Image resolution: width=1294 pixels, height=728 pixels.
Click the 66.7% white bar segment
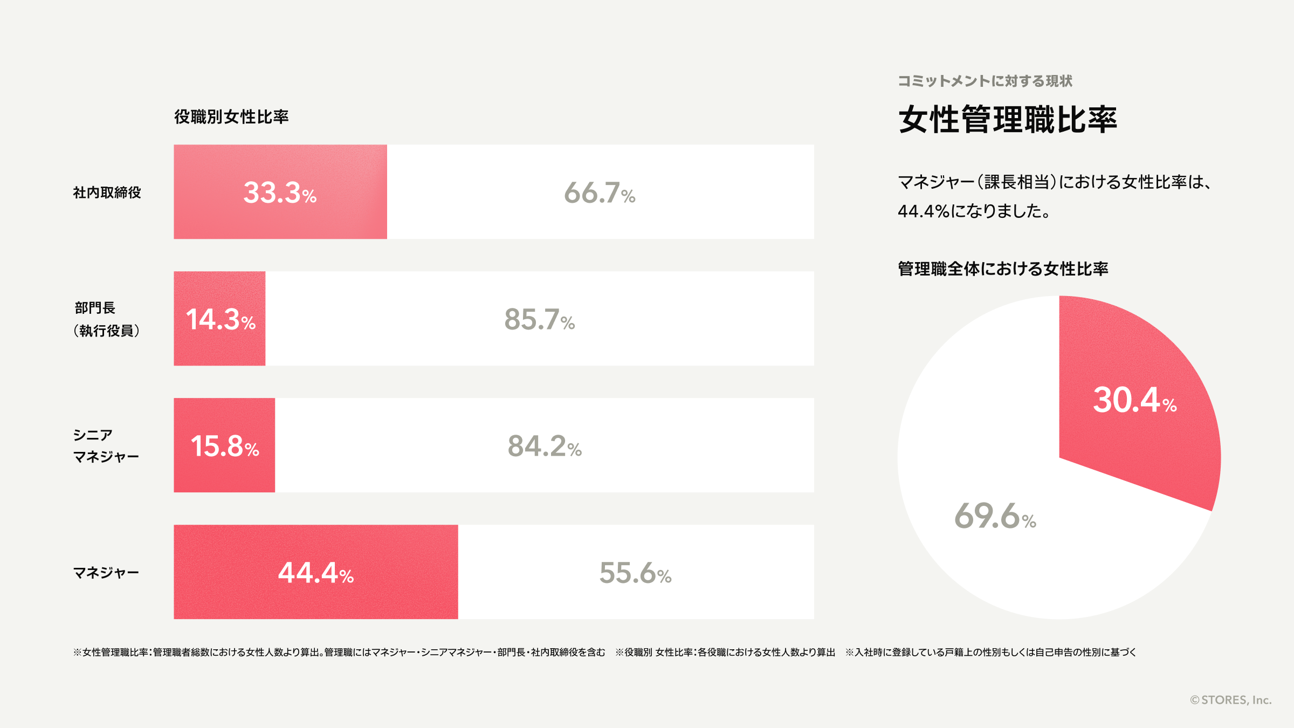coord(600,192)
